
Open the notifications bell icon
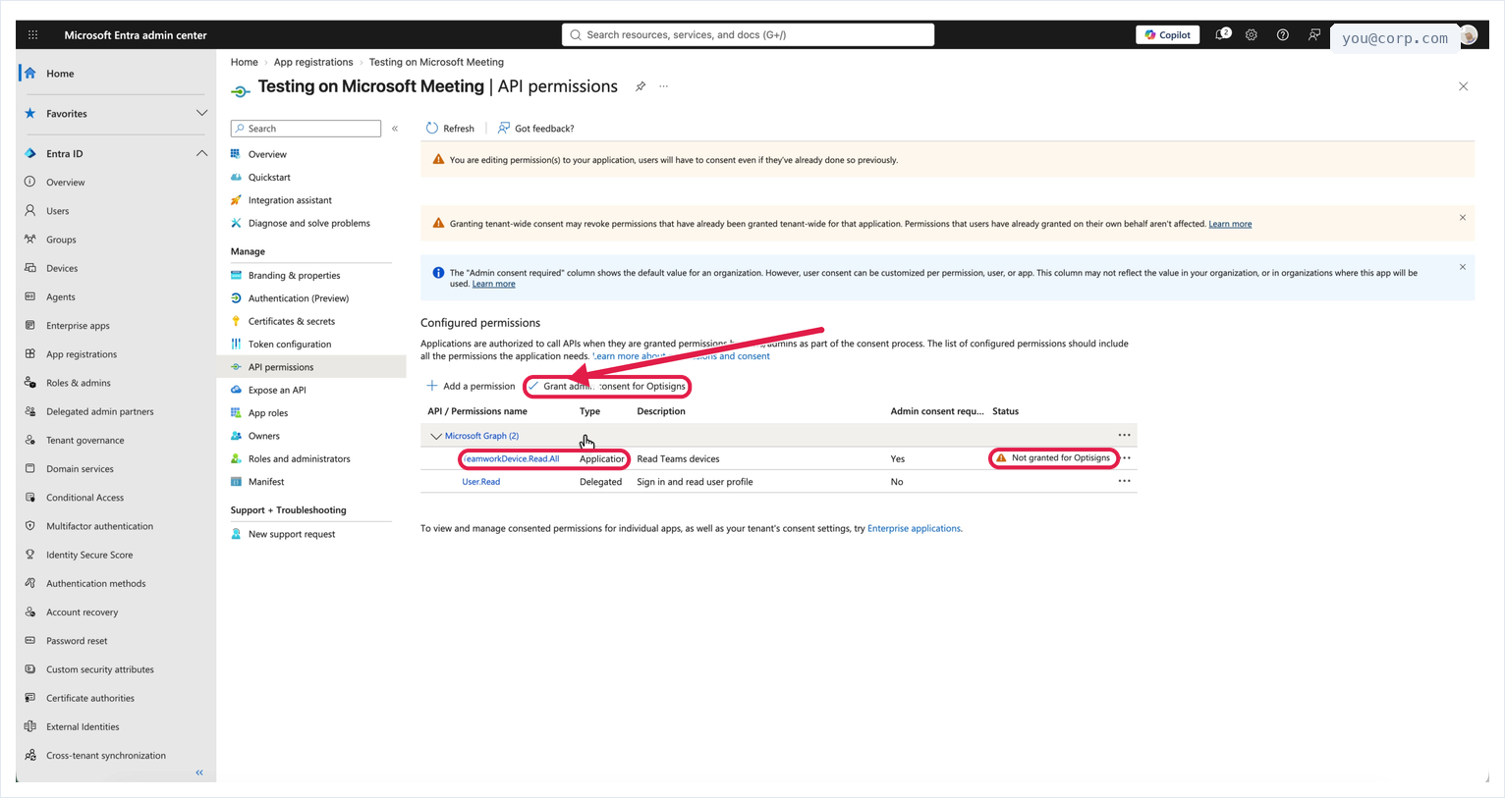pyautogui.click(x=1221, y=34)
